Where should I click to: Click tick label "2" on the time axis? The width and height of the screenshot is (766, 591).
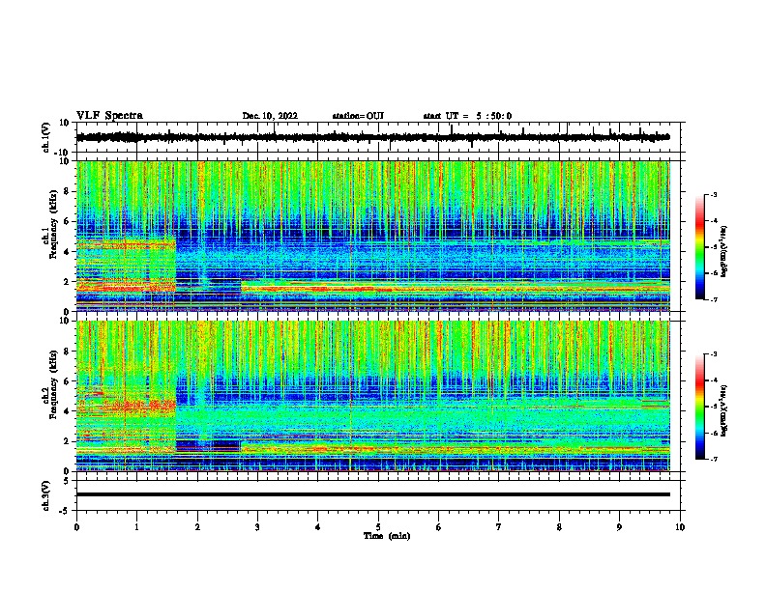tap(197, 527)
